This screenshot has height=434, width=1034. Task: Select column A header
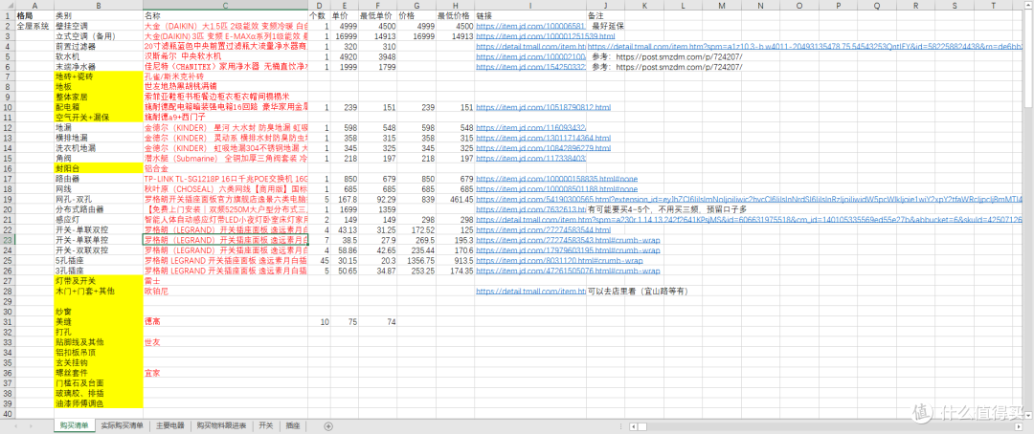pos(34,6)
